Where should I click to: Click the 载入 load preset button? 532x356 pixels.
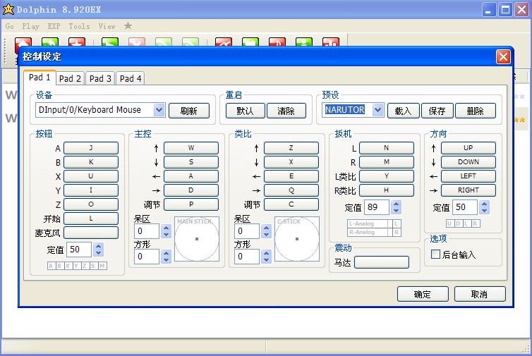click(403, 111)
